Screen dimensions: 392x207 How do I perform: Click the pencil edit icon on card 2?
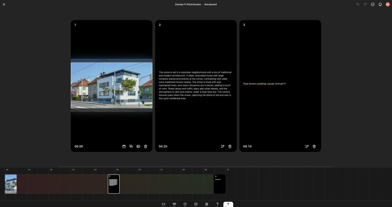(x=223, y=147)
